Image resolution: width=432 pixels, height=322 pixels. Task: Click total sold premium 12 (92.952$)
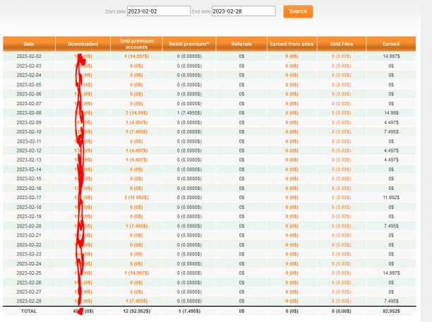136,311
